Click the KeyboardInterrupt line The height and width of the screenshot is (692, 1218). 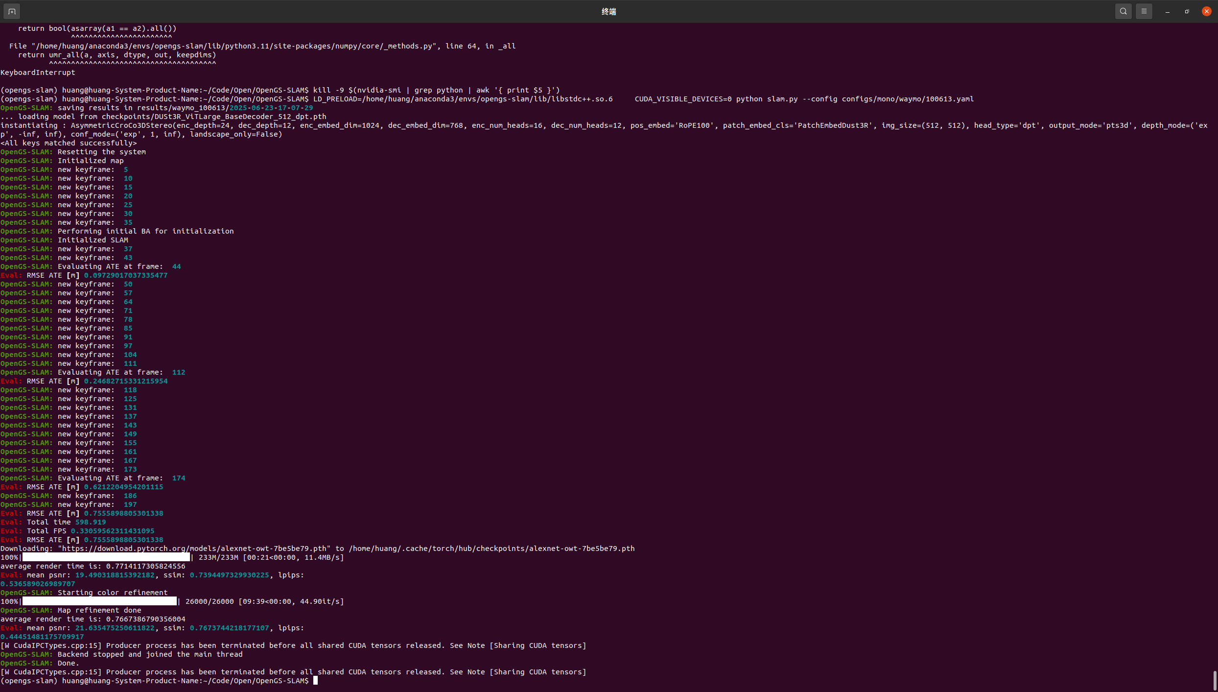[38, 72]
